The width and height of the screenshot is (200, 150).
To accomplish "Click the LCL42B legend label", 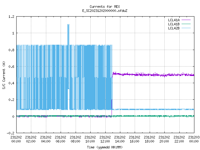I will coord(174,28).
